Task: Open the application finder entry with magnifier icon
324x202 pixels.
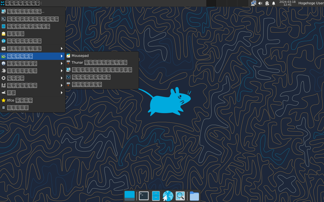Action: 33,11
